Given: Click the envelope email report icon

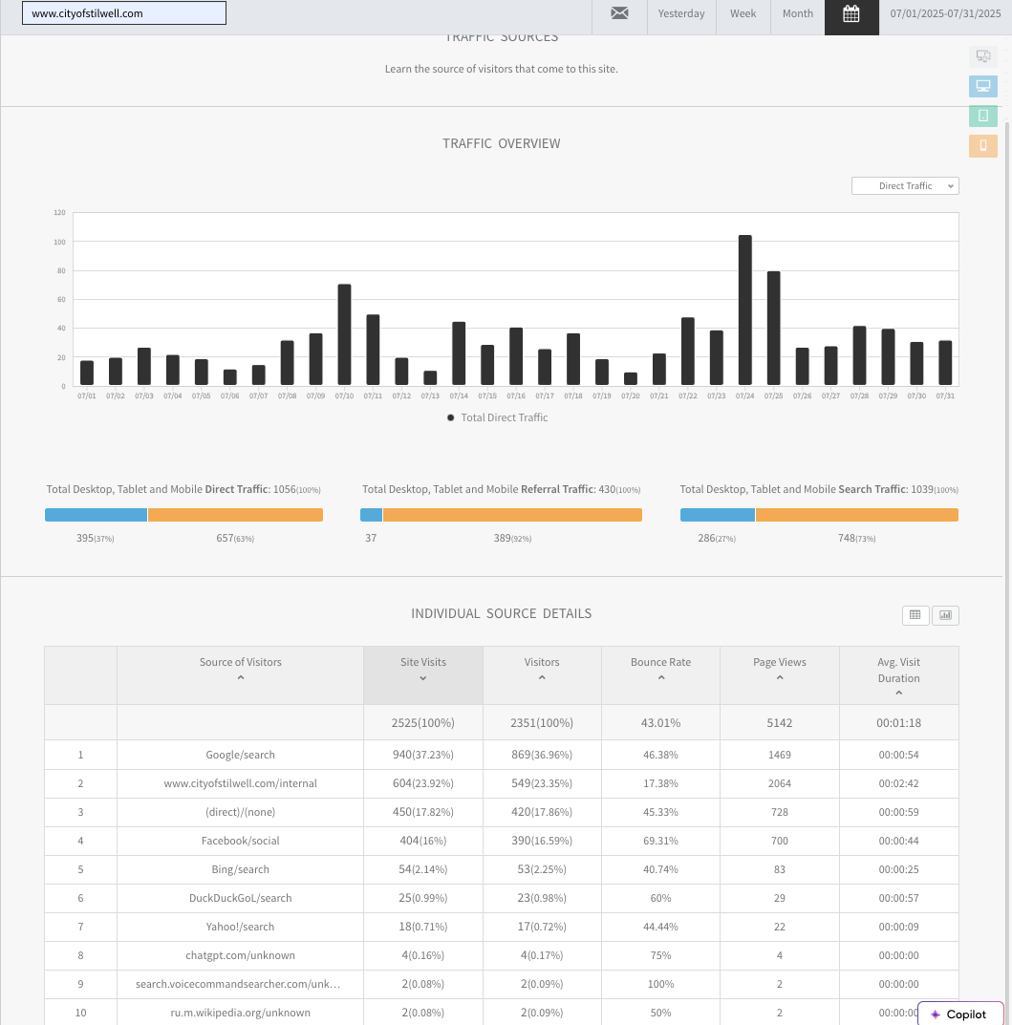Looking at the screenshot, I should [x=619, y=14].
